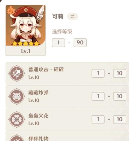129x141 pixels.
Task: Tap the five-star rarity stars on Klee card
Action: (x=26, y=44)
